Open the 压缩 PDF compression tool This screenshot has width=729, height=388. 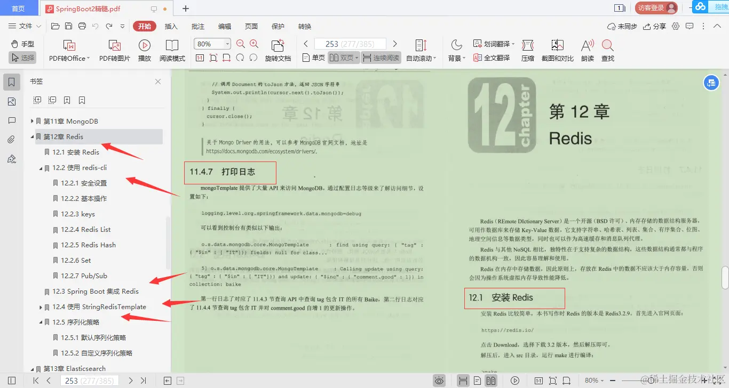pos(527,49)
